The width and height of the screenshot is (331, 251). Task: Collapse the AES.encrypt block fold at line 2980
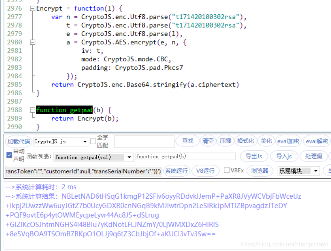tap(32, 43)
